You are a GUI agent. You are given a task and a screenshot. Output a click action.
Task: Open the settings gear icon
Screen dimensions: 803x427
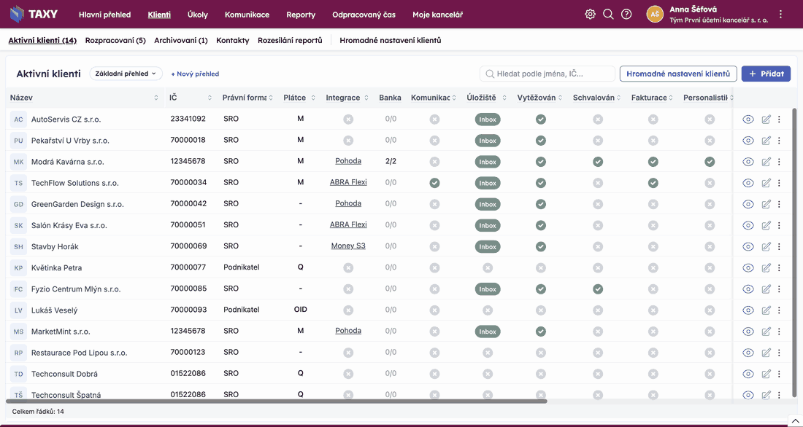click(590, 15)
